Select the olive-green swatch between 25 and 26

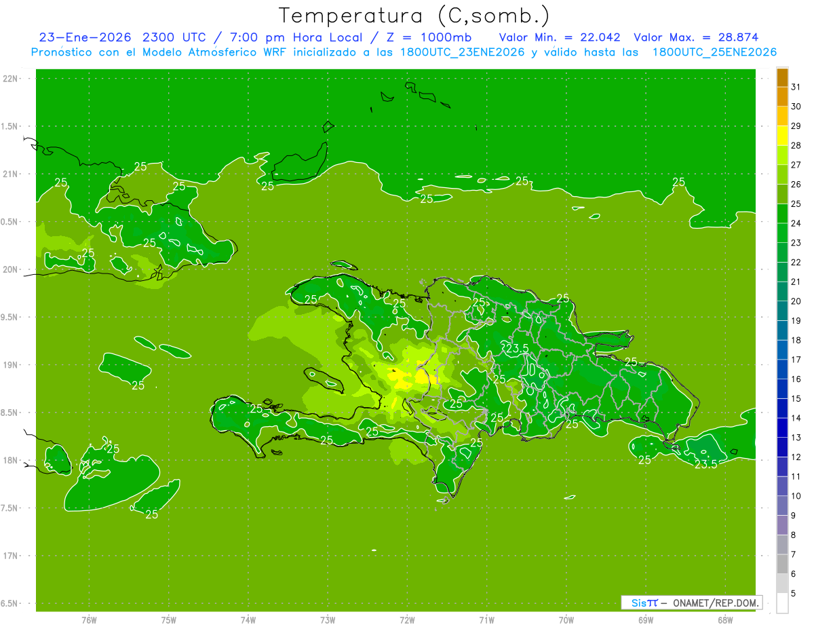[x=782, y=194]
